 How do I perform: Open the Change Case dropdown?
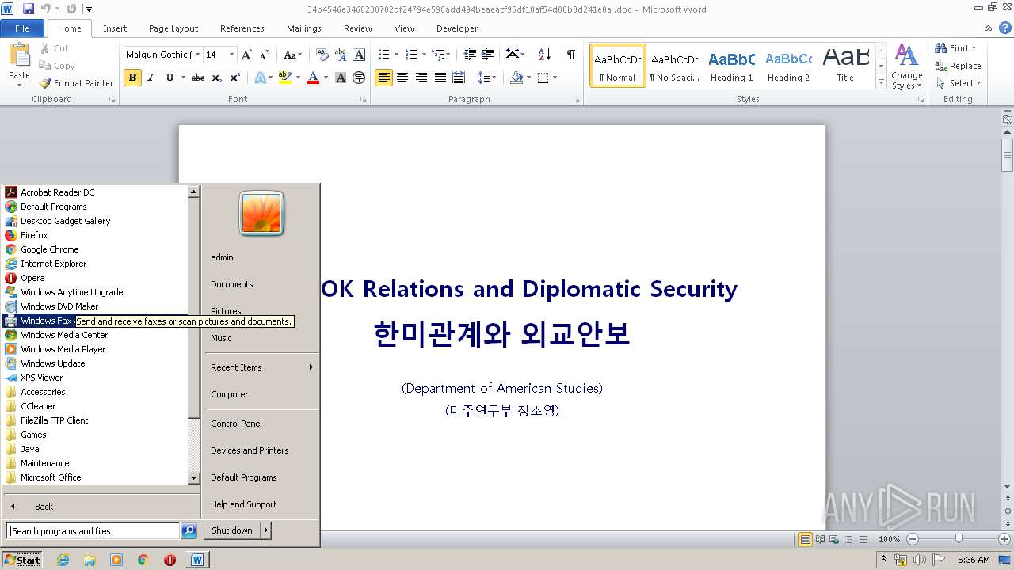(292, 55)
